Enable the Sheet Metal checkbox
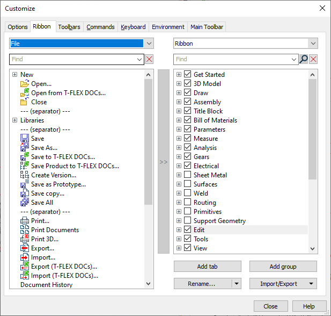Viewport: 331px width, 316px height. click(187, 175)
